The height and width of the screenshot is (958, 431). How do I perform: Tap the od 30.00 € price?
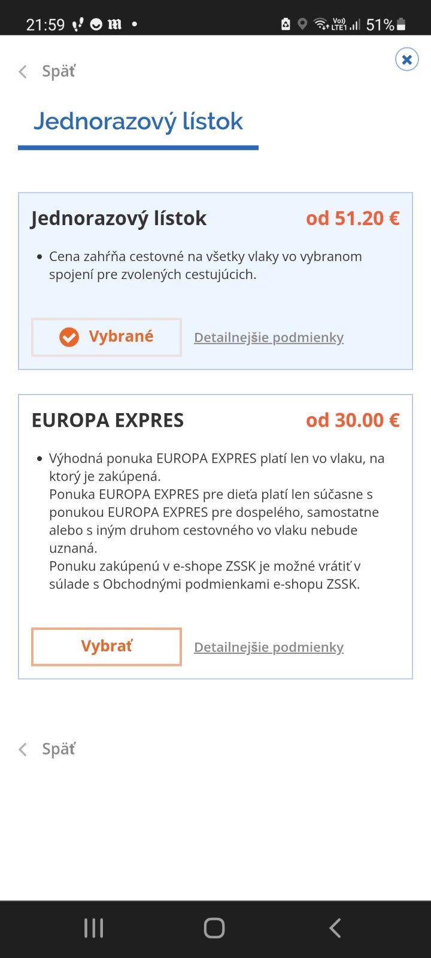(353, 420)
